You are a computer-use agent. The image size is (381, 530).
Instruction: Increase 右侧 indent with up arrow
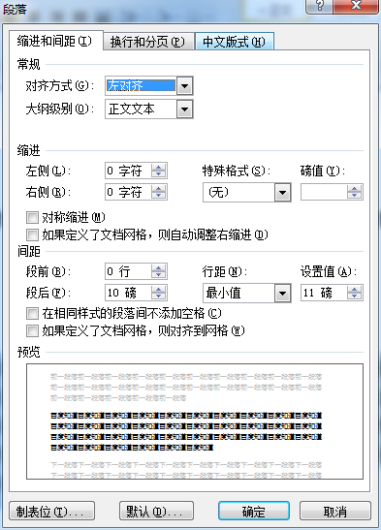tap(159, 189)
